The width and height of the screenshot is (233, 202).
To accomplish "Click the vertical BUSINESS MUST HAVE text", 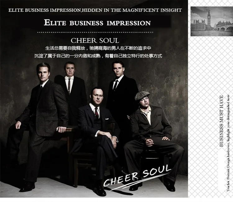I will pos(222,121).
